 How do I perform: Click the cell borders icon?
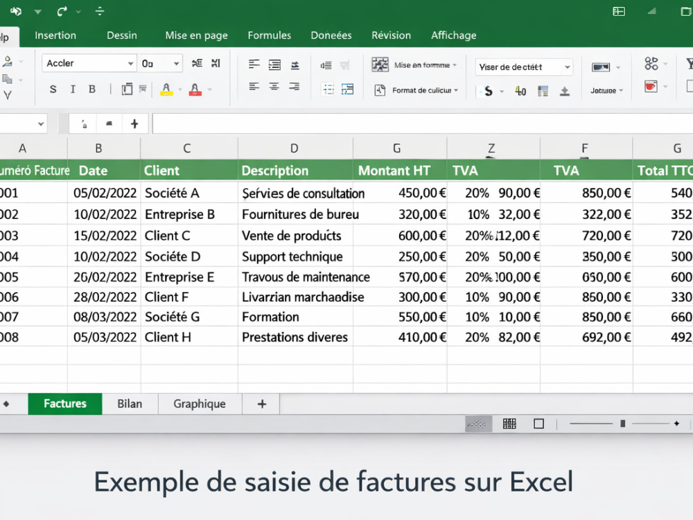(127, 89)
